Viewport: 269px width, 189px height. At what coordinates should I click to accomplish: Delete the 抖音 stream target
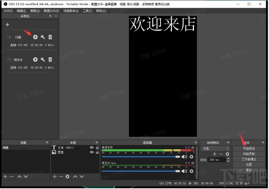tap(50, 37)
